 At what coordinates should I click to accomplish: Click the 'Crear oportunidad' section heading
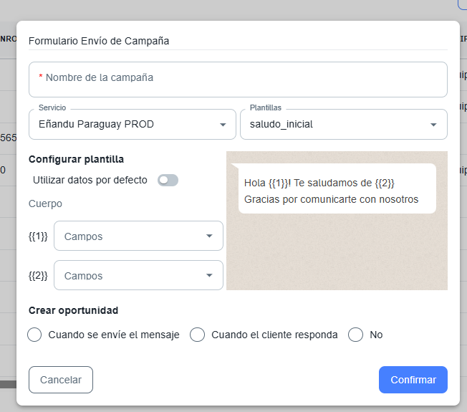click(x=73, y=310)
